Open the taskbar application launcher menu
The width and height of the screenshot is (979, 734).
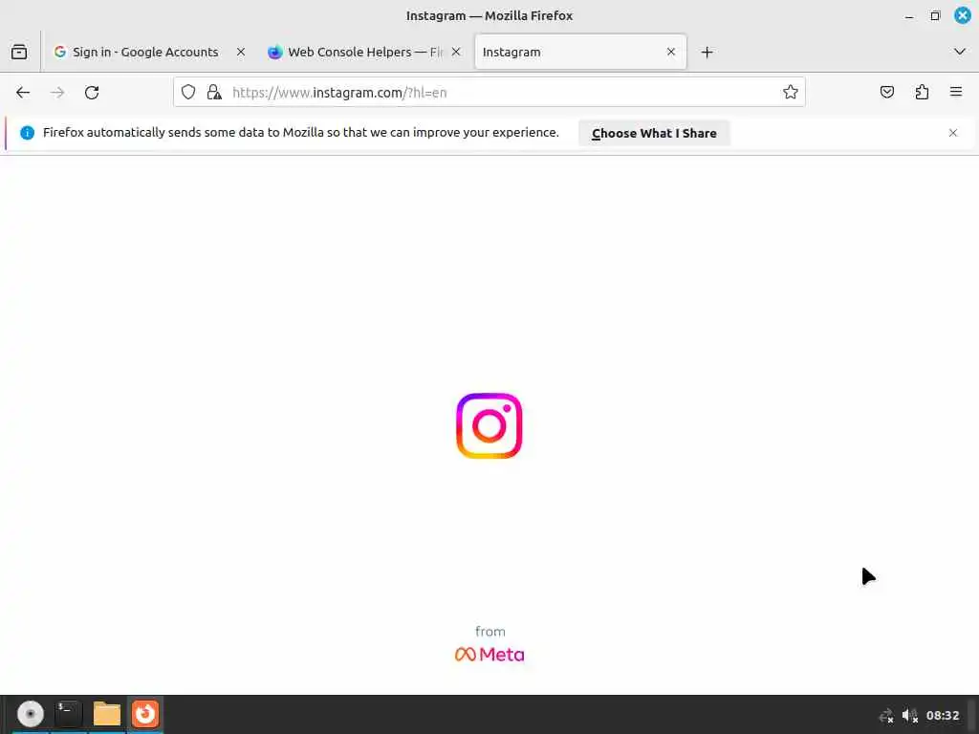pos(30,714)
